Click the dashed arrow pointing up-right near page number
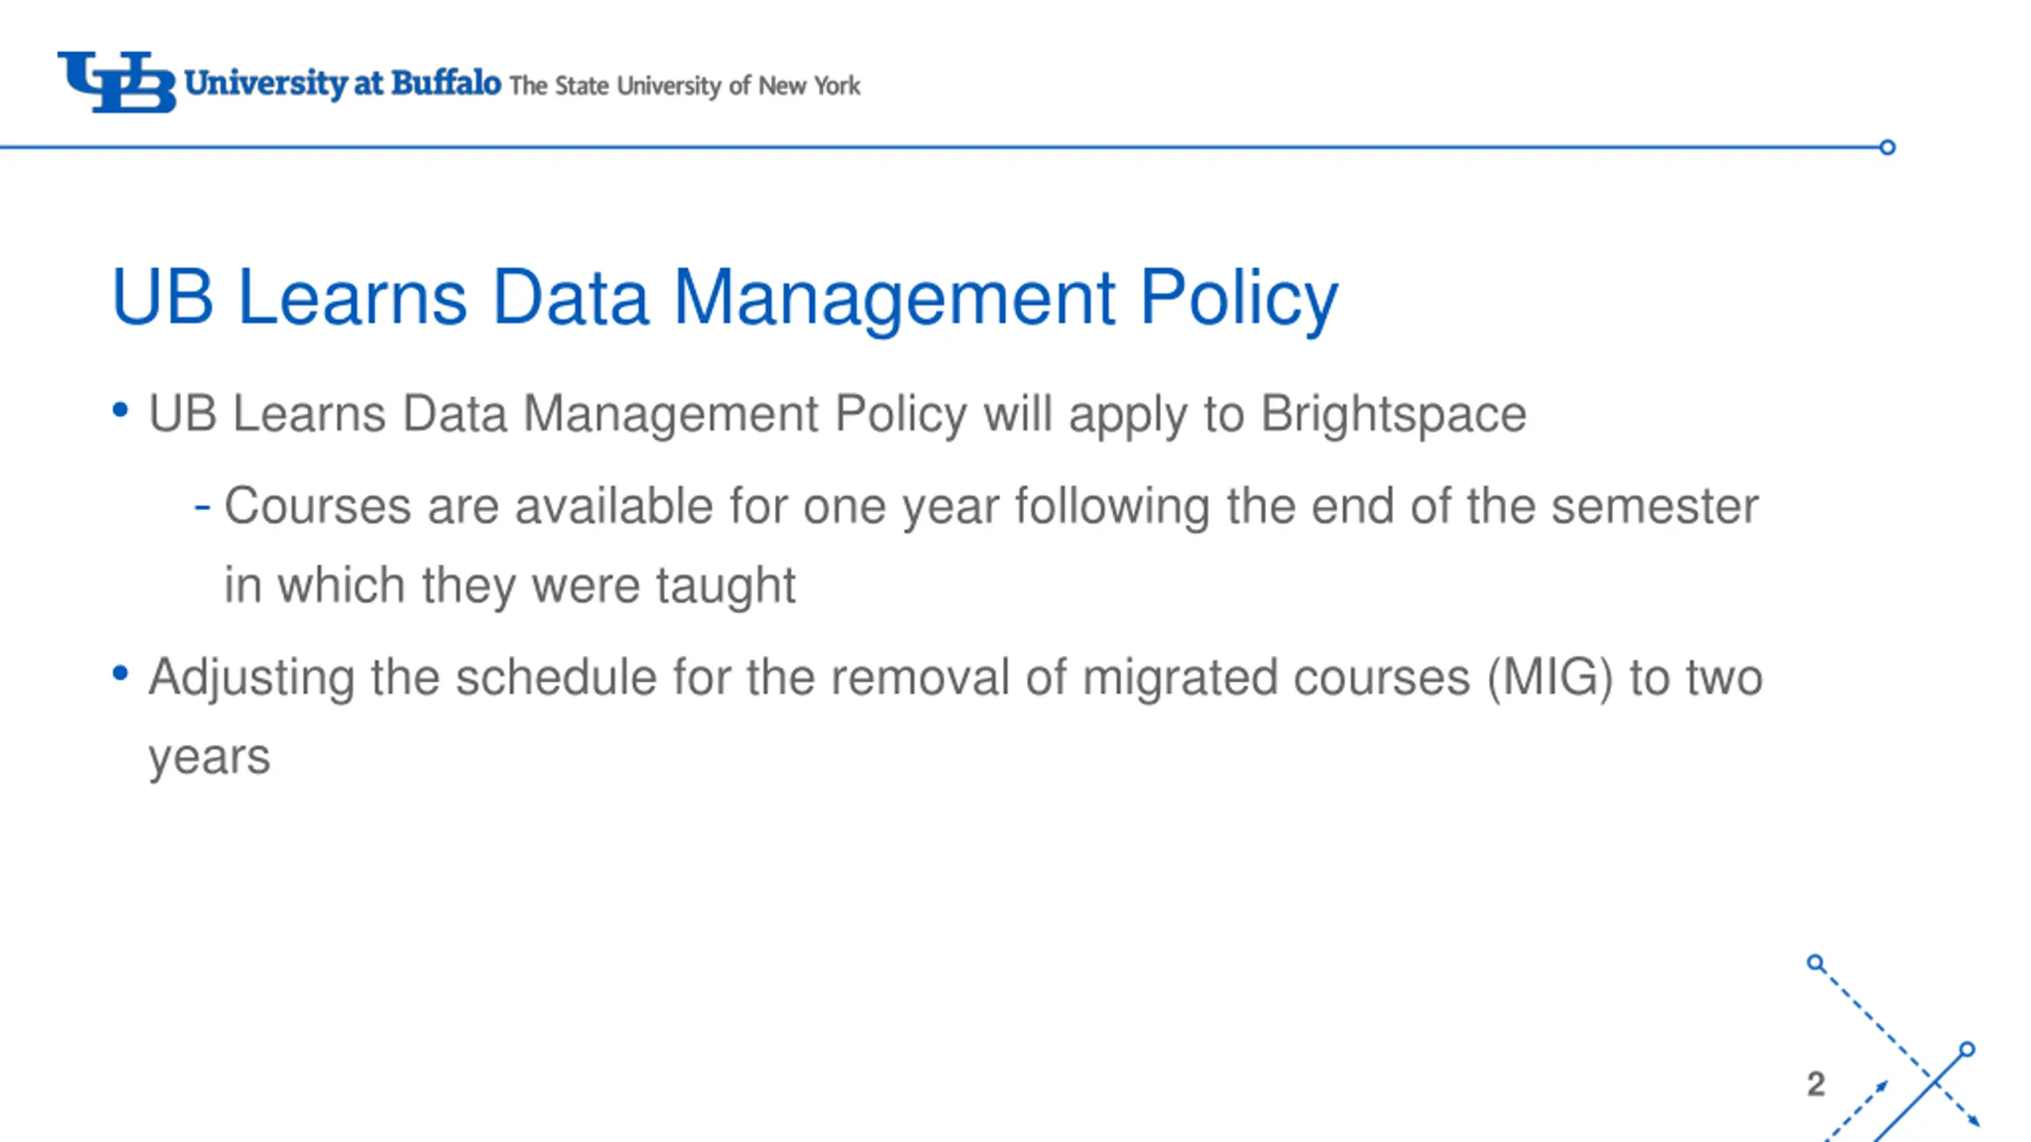Viewport: 2031px width, 1142px height. [x=1857, y=1110]
